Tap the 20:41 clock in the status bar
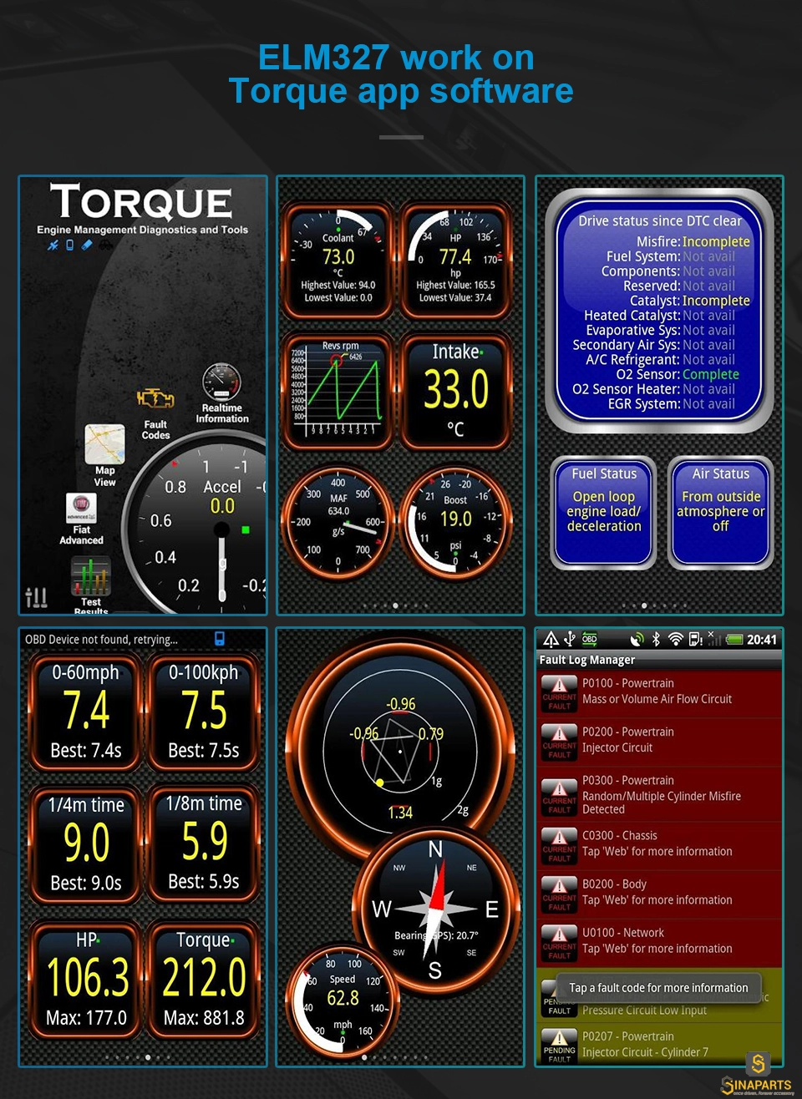The width and height of the screenshot is (802, 1099). (x=762, y=640)
